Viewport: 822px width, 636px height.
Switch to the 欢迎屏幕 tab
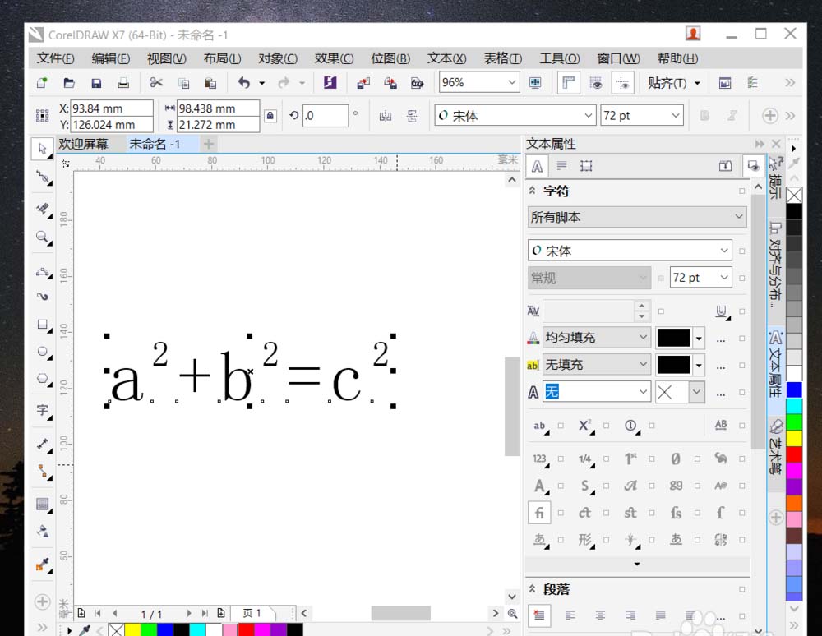pyautogui.click(x=83, y=144)
